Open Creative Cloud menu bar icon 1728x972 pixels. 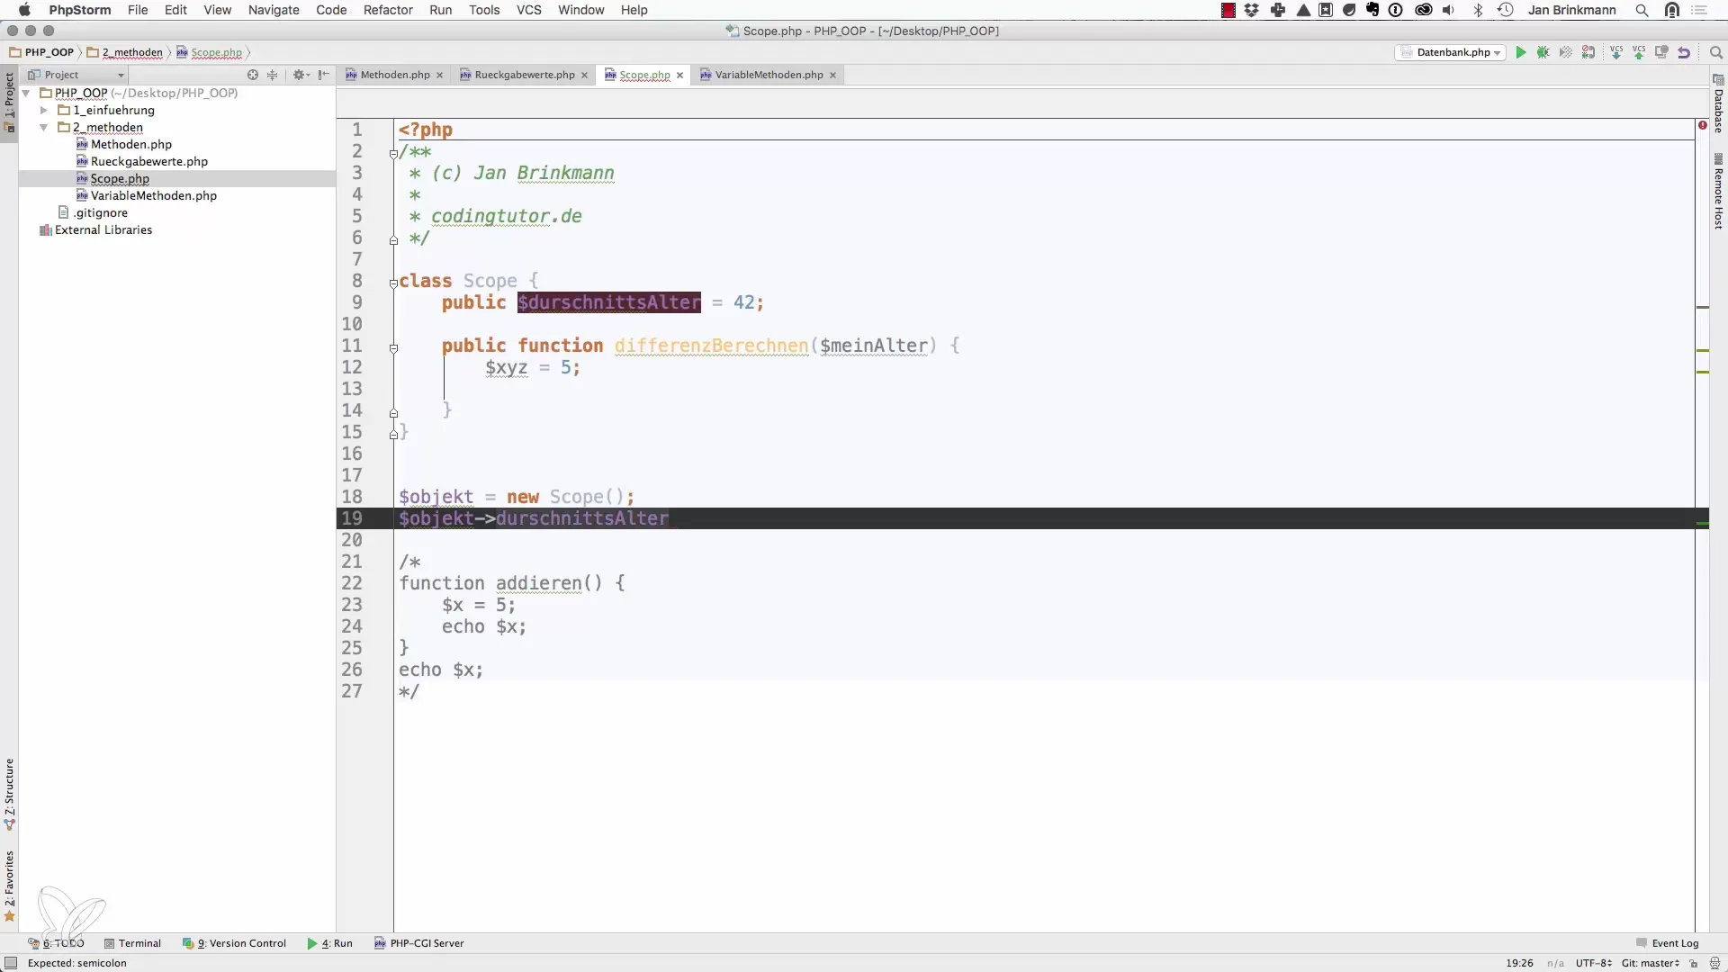1424,10
